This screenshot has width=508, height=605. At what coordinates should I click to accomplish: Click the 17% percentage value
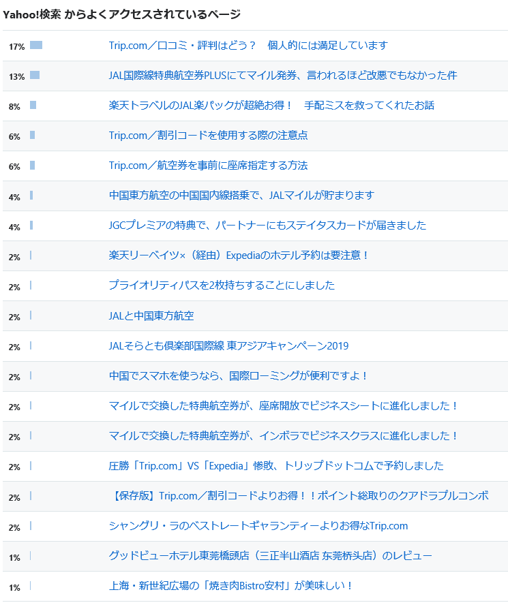click(16, 47)
